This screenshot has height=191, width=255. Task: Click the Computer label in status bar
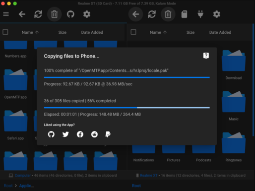point(23,175)
